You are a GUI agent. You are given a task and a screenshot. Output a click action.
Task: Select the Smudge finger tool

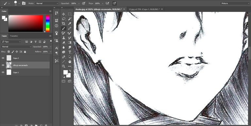point(70,47)
